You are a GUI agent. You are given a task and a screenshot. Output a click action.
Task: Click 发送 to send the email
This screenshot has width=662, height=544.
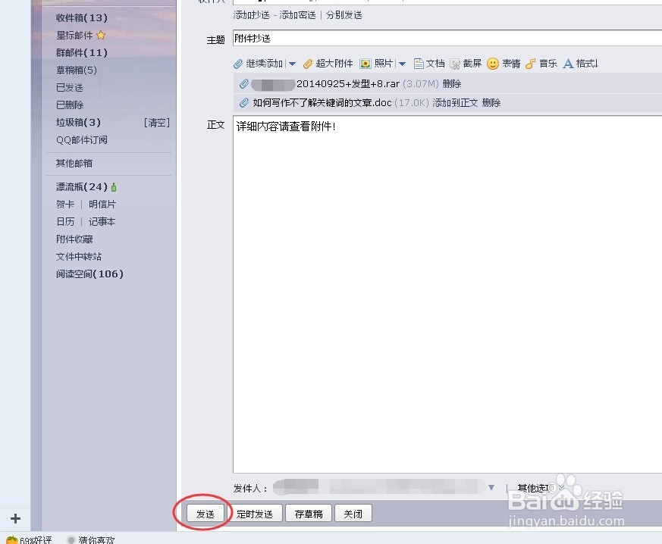pyautogui.click(x=204, y=513)
